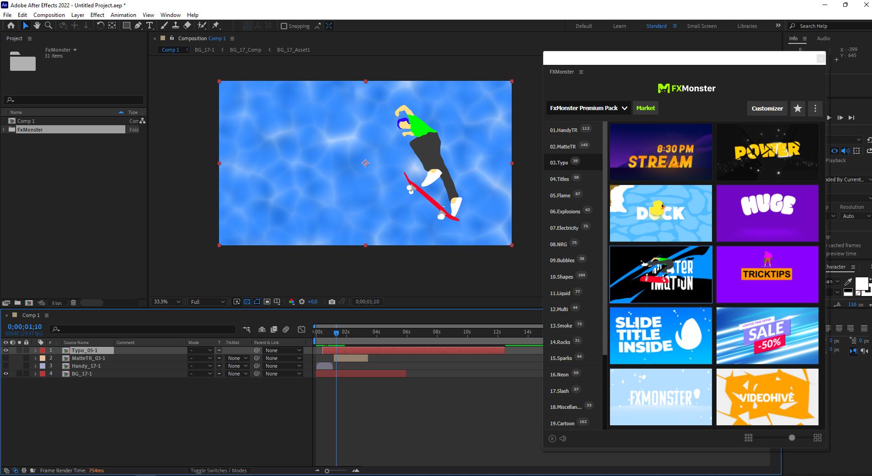Expand the Typo_05-1 layer properties

(35, 350)
